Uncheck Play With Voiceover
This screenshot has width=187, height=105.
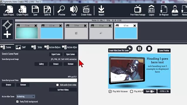[110, 91]
